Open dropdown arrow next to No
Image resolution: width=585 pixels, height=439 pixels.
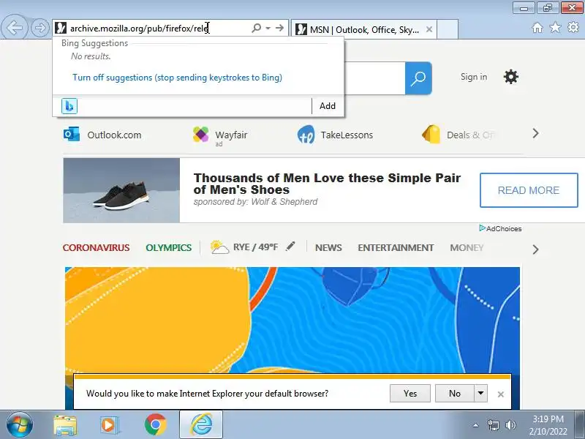click(x=480, y=394)
